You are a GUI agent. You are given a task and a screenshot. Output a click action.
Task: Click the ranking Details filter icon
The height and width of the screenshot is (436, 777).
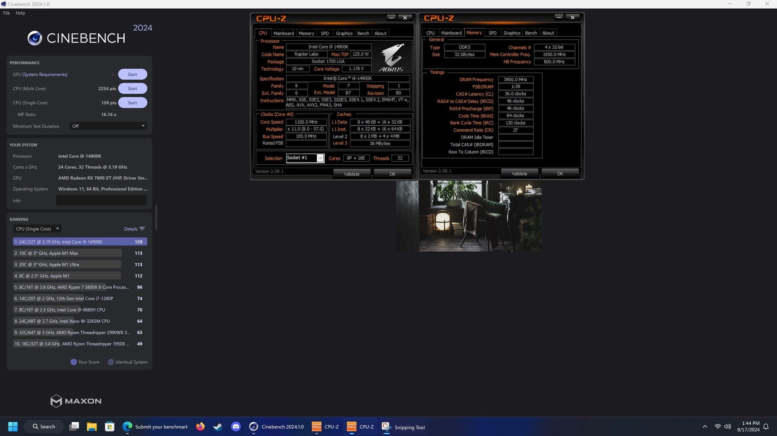click(x=142, y=229)
